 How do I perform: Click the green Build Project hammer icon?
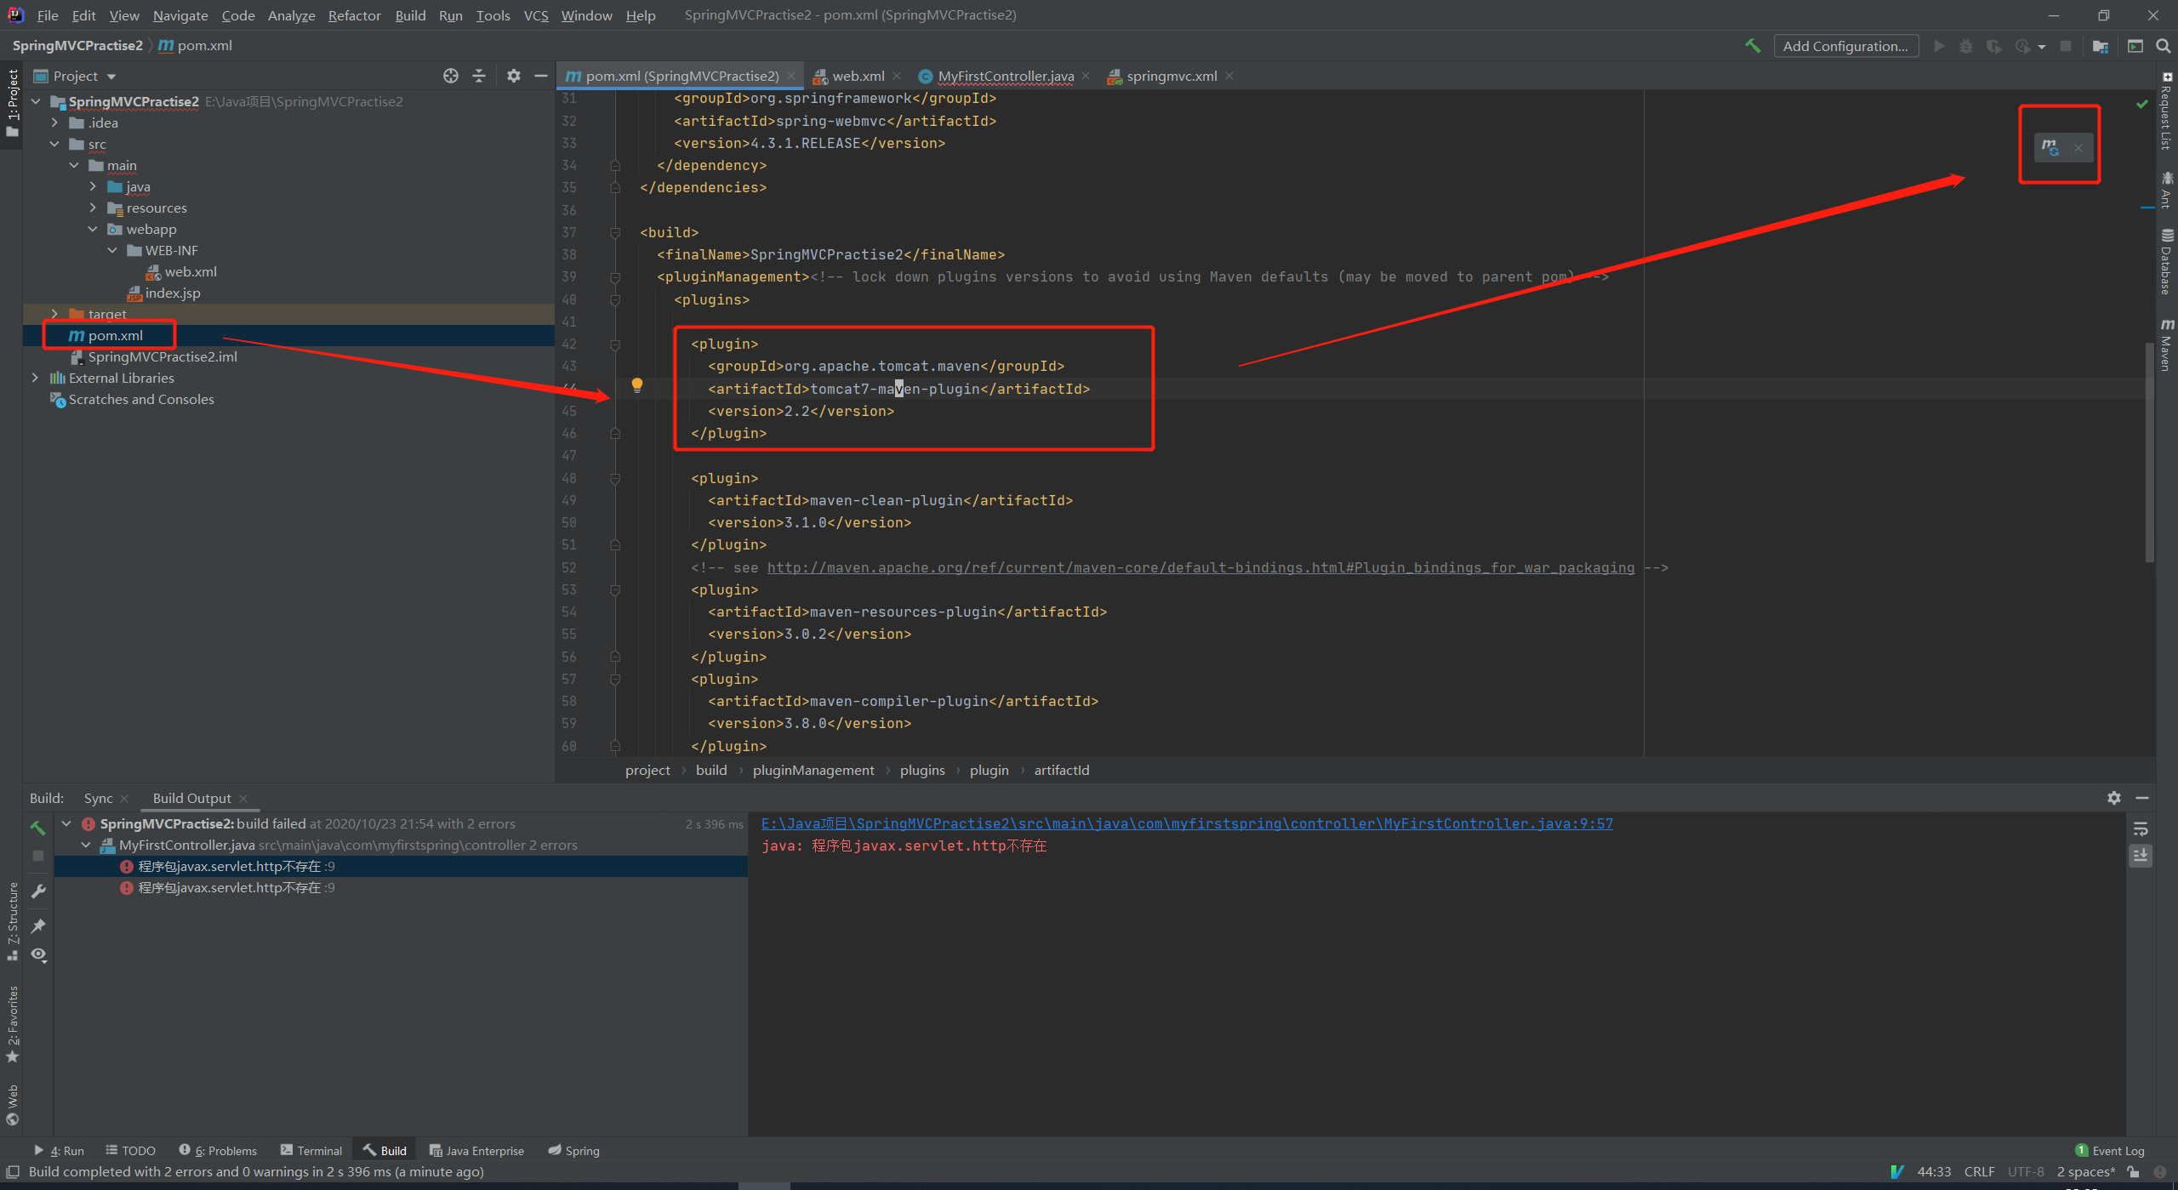point(1753,46)
